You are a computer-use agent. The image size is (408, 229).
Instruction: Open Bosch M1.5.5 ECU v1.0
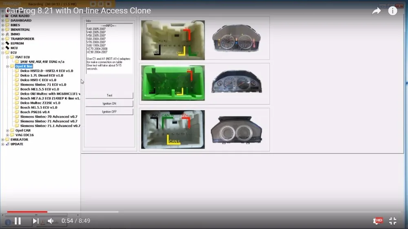point(38,107)
